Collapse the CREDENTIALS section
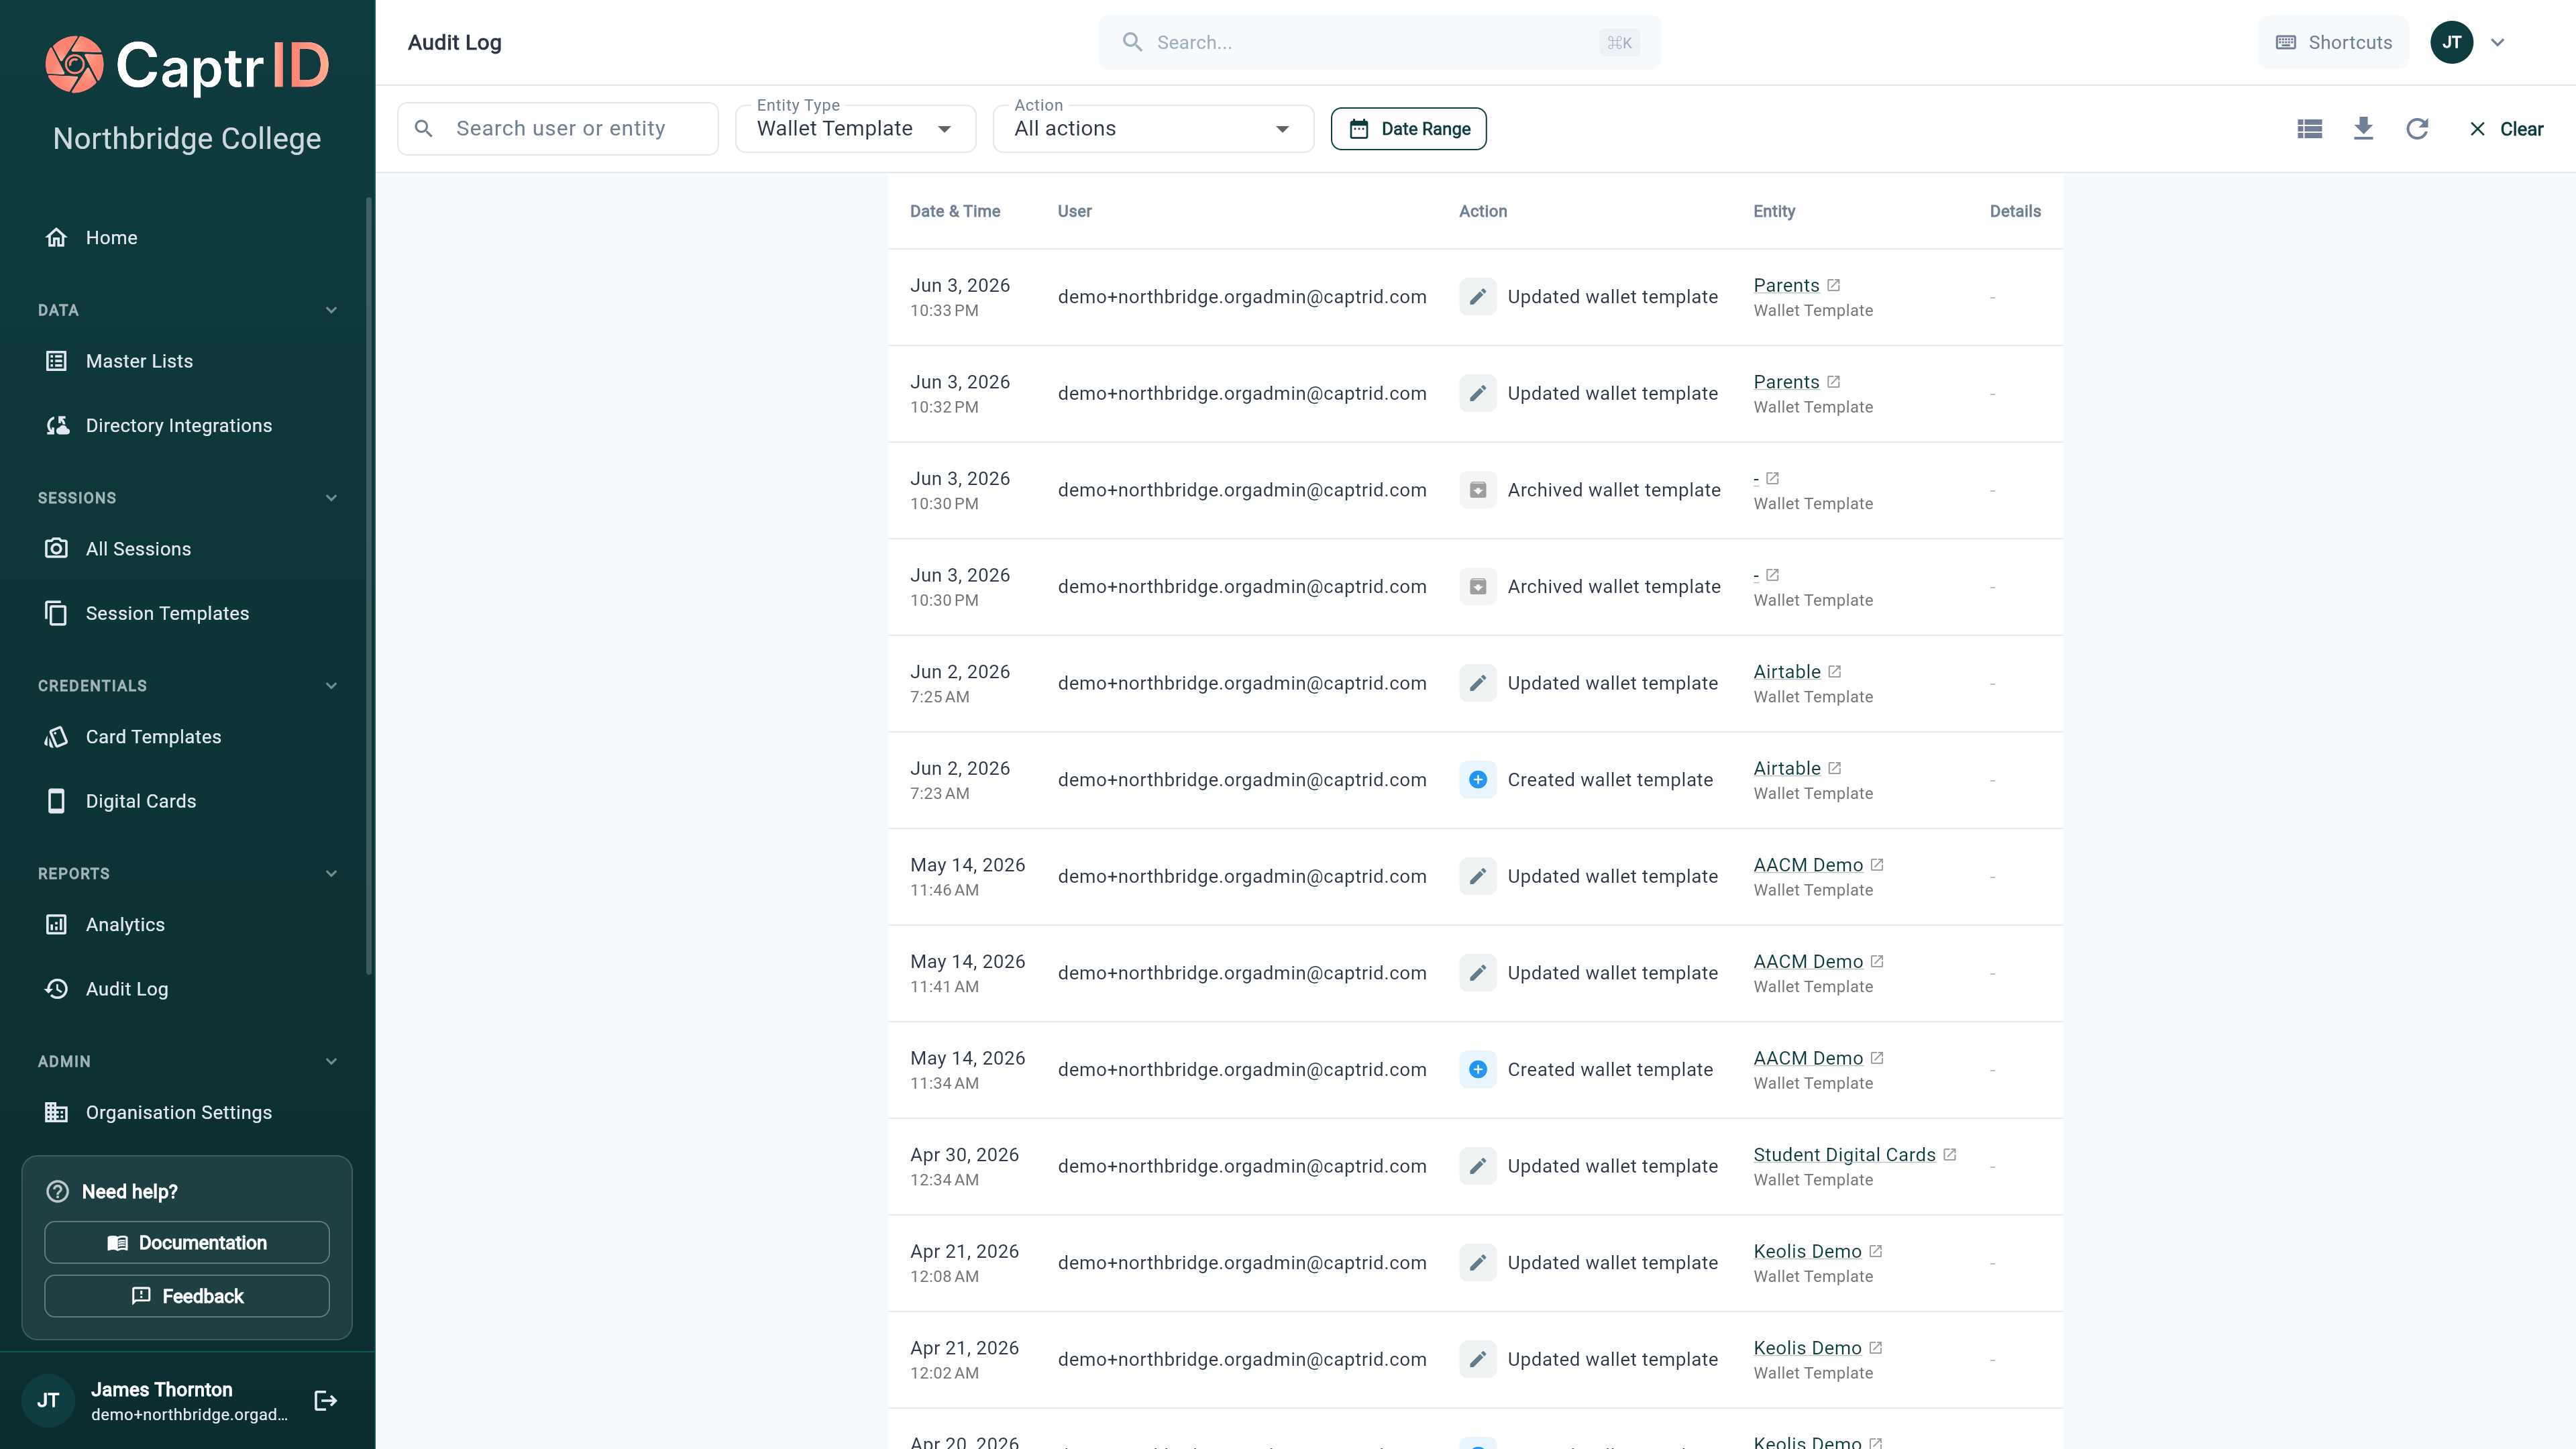Viewport: 2576px width, 1449px height. click(331, 686)
